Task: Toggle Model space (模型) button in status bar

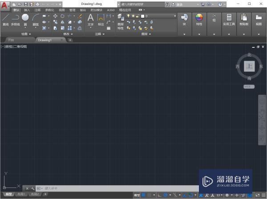Action: (x=137, y=195)
